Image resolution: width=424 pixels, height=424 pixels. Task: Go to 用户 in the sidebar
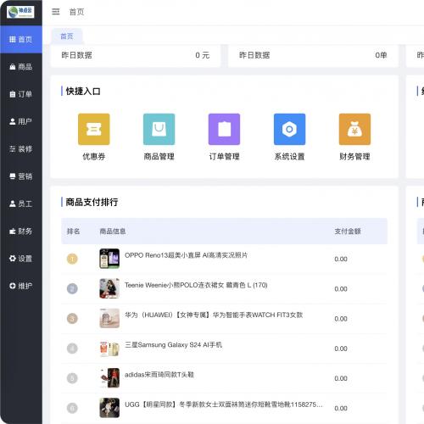[x=21, y=121]
